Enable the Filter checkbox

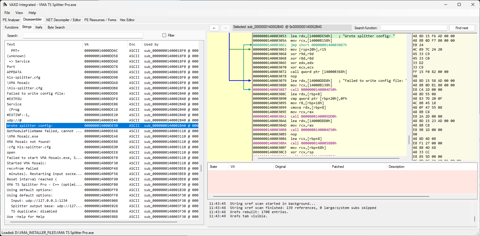(x=164, y=35)
